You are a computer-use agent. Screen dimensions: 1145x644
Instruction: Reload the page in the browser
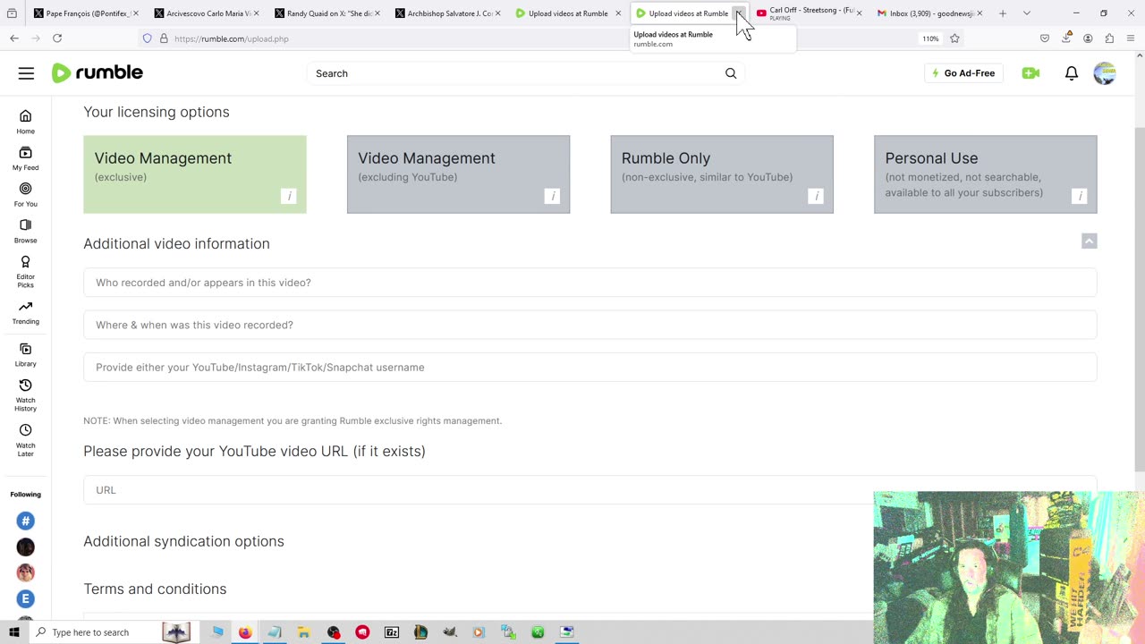57,38
